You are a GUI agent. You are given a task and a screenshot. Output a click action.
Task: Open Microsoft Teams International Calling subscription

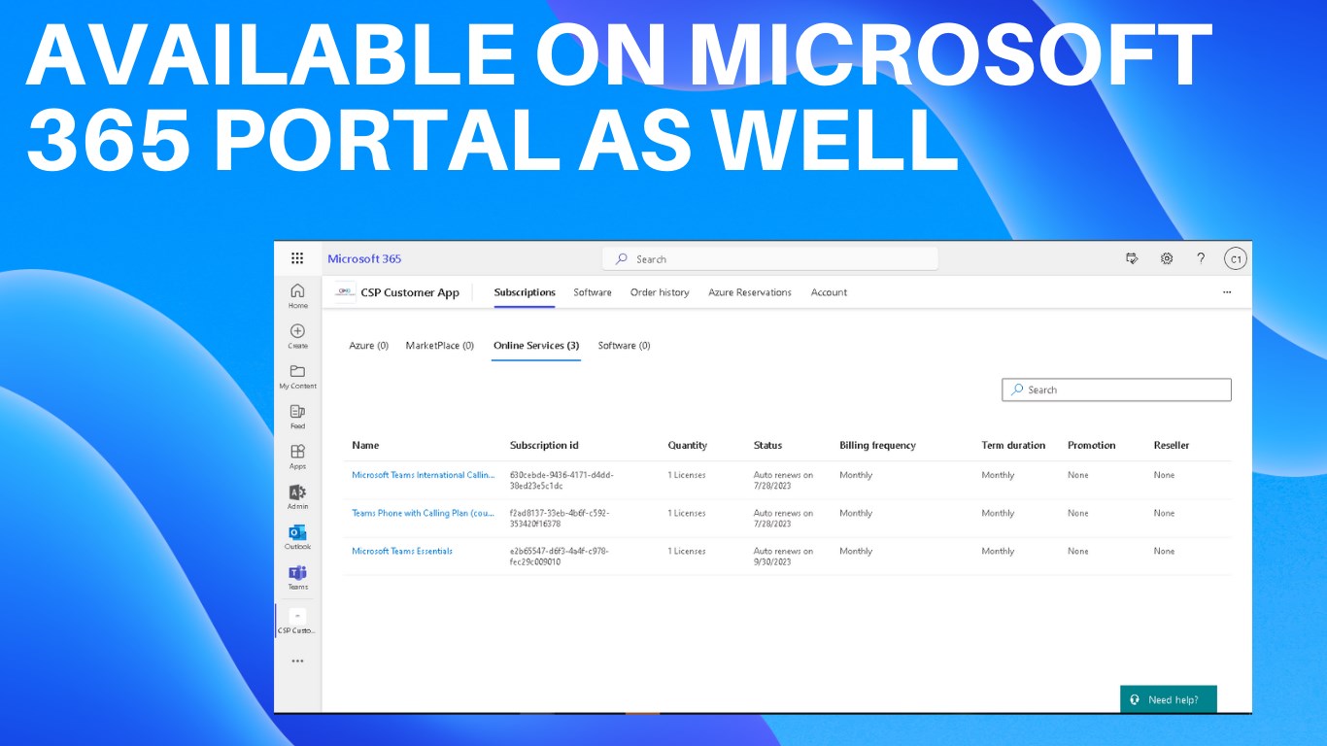pos(424,475)
